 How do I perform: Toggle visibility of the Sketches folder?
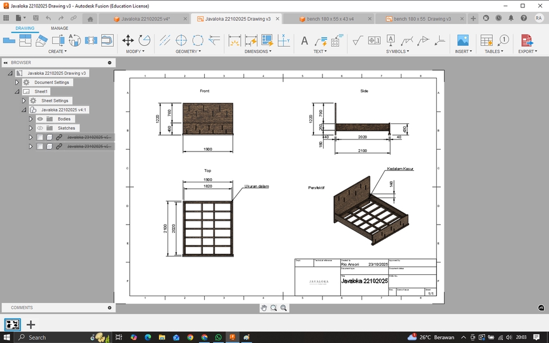[40, 128]
